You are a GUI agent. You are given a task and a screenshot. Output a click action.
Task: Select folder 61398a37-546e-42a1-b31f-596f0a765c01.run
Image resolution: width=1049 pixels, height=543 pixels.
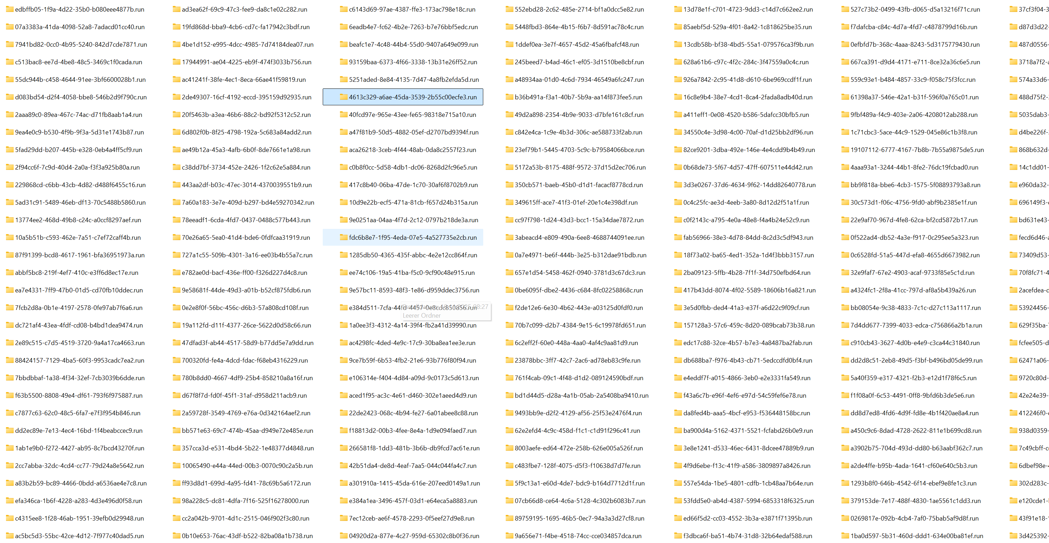pyautogui.click(x=914, y=97)
